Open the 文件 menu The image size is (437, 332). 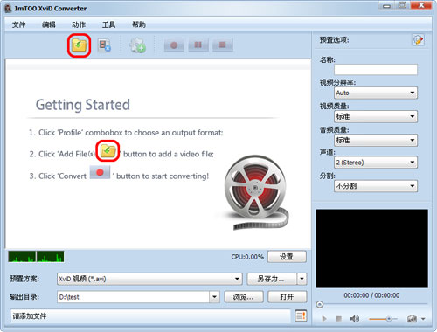tap(18, 24)
